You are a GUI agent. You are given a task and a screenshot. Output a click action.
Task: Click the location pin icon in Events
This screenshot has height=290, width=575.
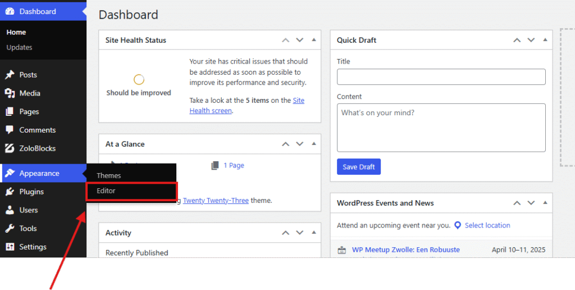coord(458,225)
